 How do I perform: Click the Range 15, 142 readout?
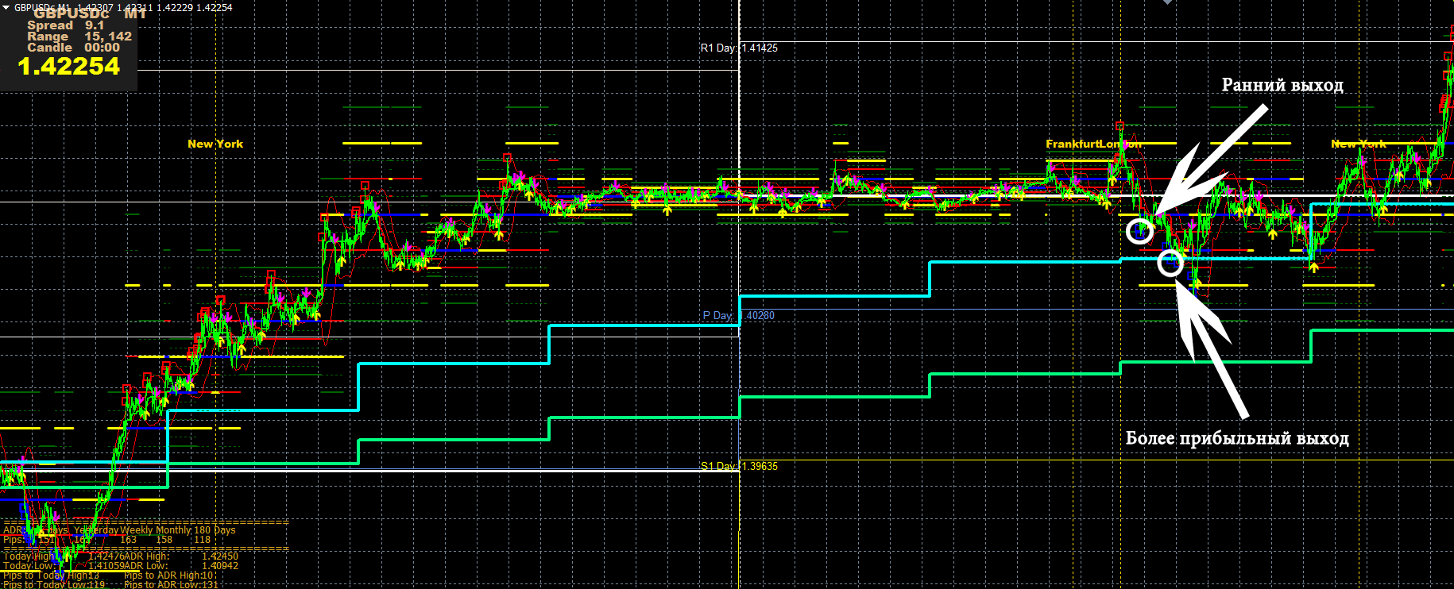(79, 37)
